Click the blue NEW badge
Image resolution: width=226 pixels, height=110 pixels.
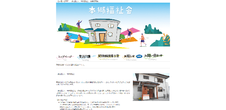pos(139,56)
